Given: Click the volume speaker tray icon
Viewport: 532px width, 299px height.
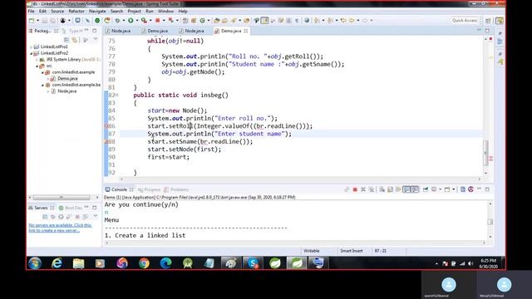Looking at the screenshot, I should pos(470,263).
